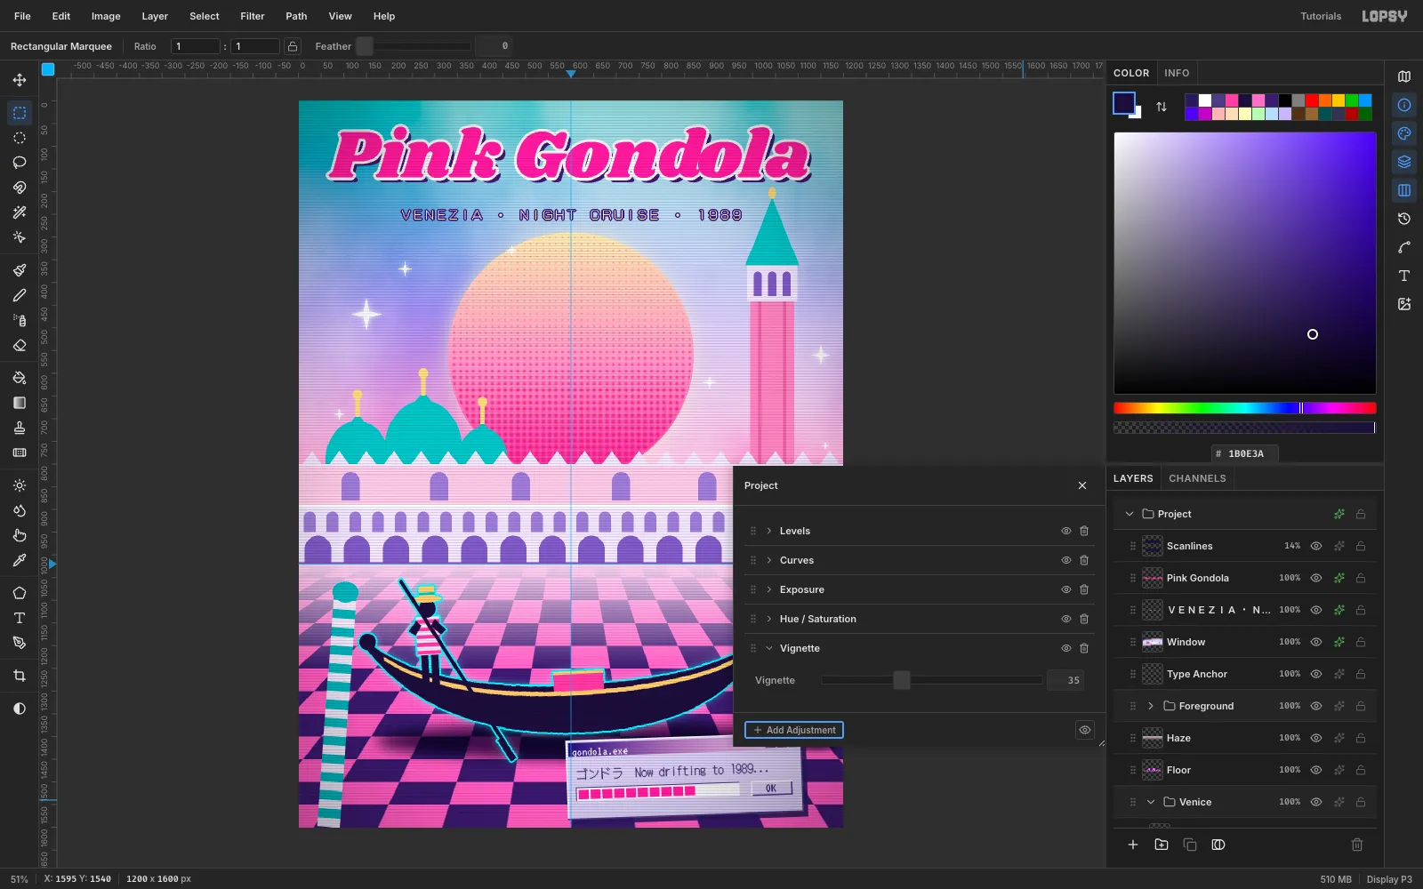1423x889 pixels.
Task: Hide the Curves adjustment
Action: pos(1065,560)
